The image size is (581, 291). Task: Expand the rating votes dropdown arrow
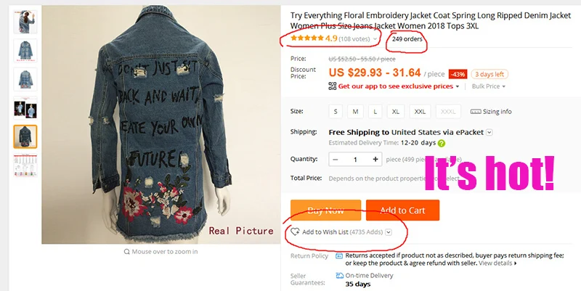[375, 39]
